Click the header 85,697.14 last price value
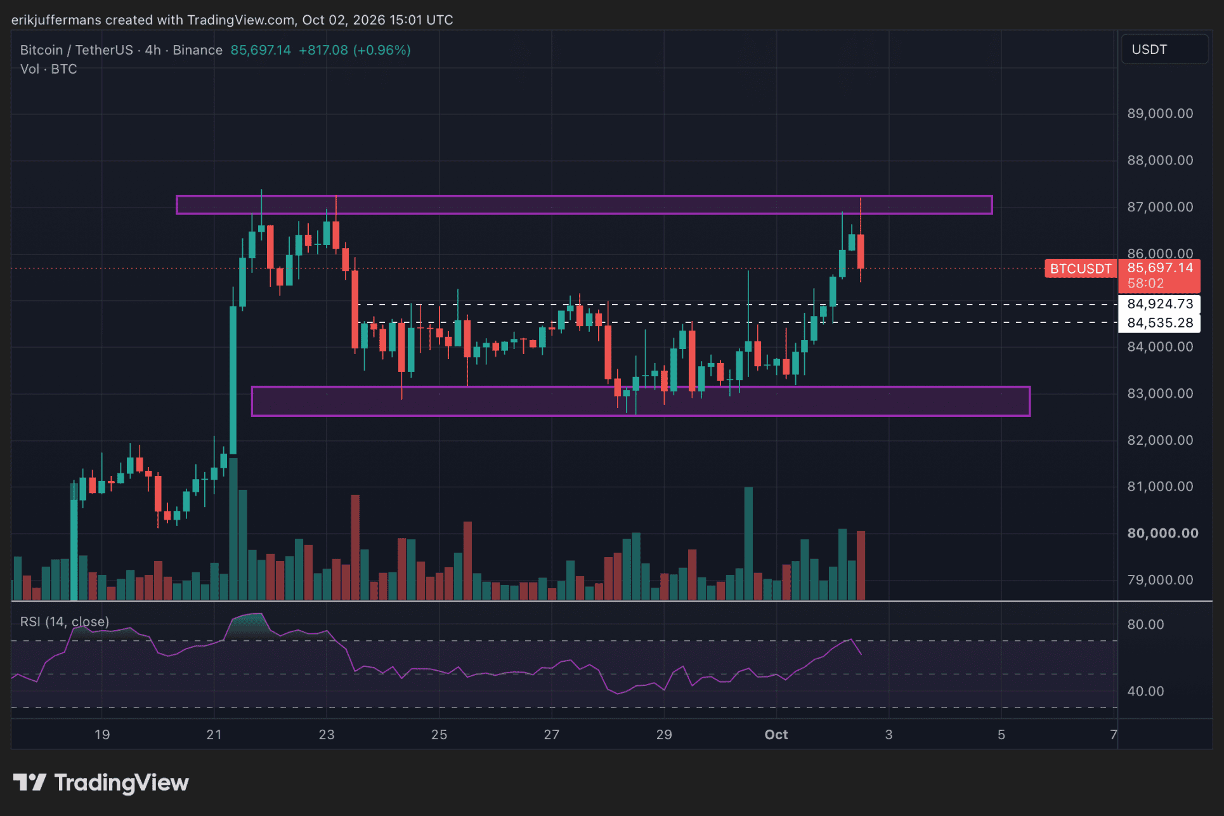1224x816 pixels. pyautogui.click(x=261, y=50)
